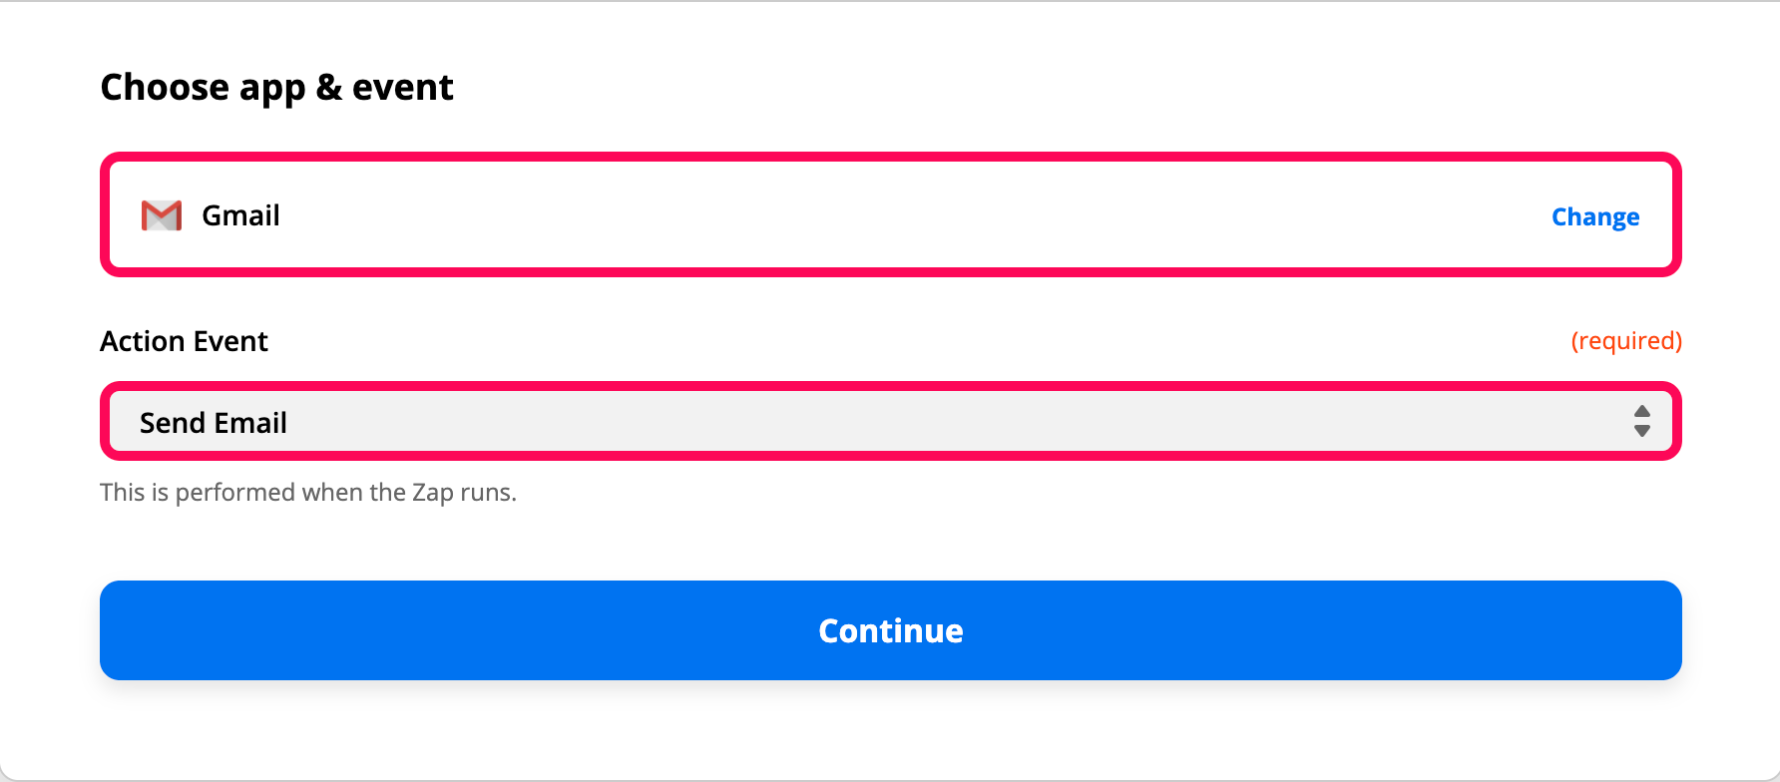Click the downward triangle in the selector arrows
Screen dimensions: 1780x782
pos(1641,431)
